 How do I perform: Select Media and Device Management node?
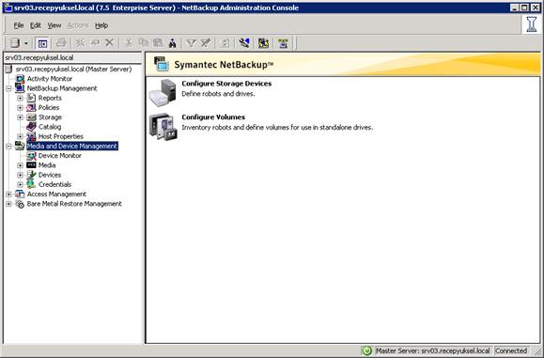[72, 146]
